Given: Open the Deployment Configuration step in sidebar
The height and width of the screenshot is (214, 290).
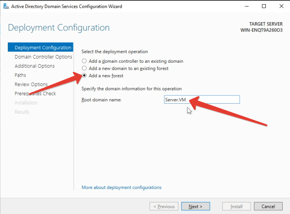Looking at the screenshot, I should click(41, 48).
